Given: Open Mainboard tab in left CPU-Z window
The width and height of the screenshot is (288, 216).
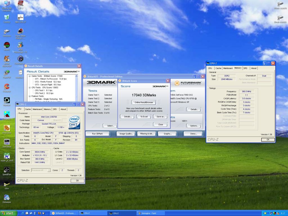Looking at the screenshot, I should [37, 109].
